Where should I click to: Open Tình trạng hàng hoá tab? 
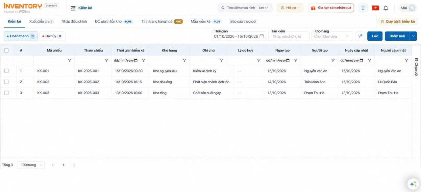tap(162, 21)
